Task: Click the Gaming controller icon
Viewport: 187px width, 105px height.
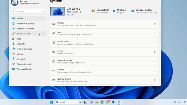Action: (13, 54)
